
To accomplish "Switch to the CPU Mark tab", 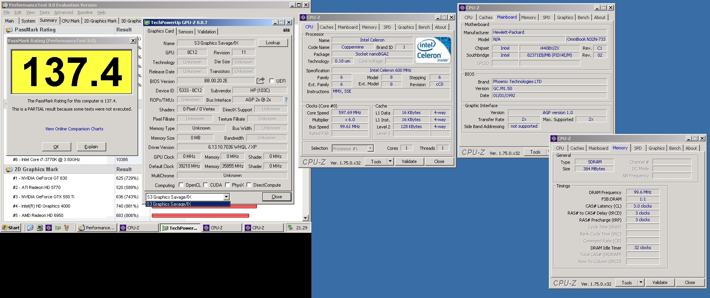I will tap(70, 21).
